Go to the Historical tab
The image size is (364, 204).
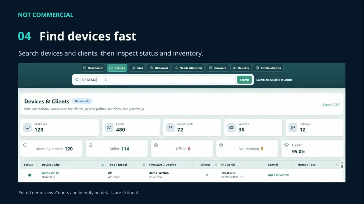[x=159, y=68]
